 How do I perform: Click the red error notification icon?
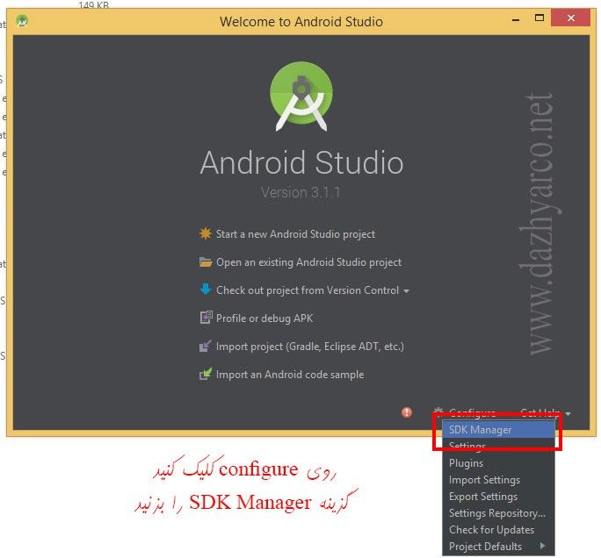(407, 412)
